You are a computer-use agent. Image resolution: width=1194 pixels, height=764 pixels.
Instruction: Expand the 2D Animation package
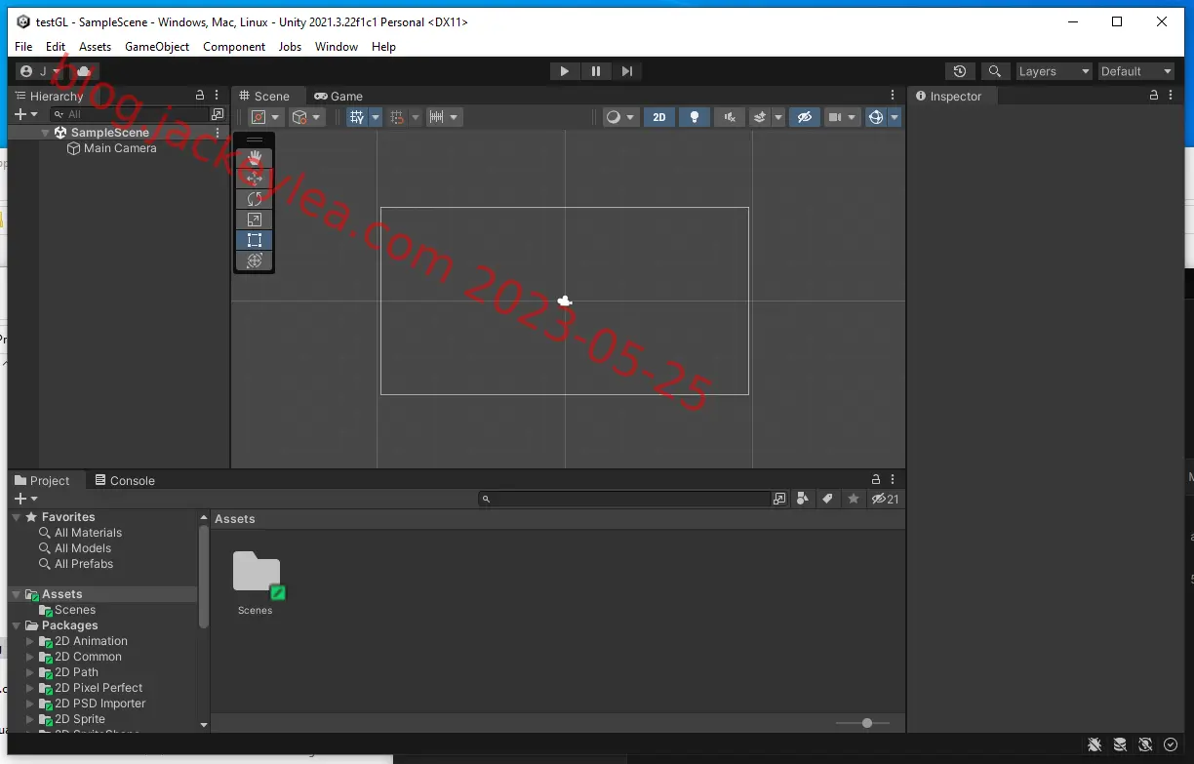coord(29,641)
